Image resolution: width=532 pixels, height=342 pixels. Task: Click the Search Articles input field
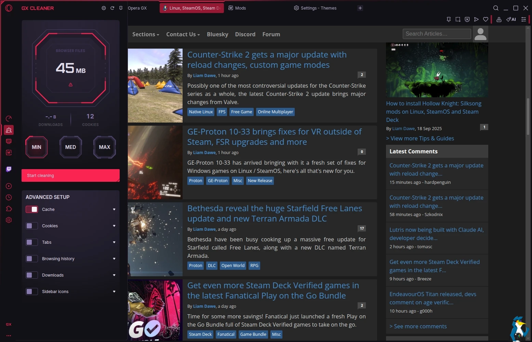tap(437, 34)
